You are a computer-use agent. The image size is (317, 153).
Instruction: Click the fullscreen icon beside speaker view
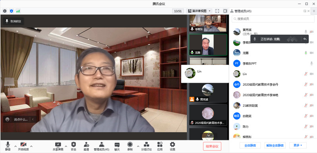(217, 11)
